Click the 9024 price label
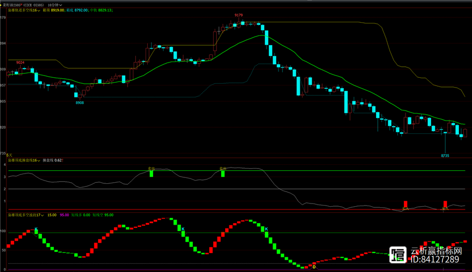472x272 pixels. [20, 63]
